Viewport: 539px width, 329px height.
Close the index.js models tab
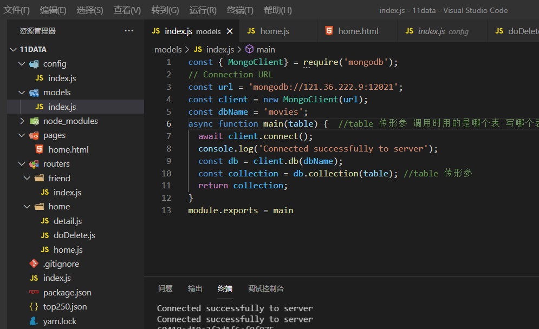coord(230,31)
